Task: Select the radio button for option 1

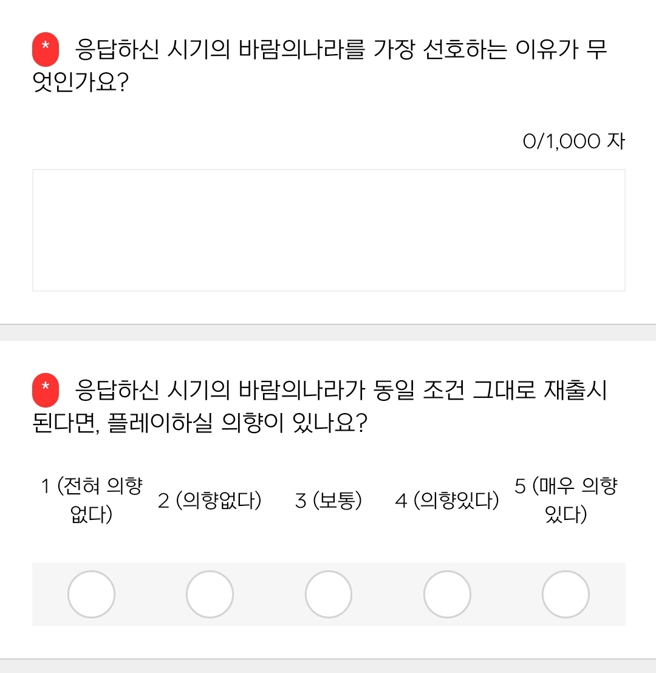Action: click(91, 594)
